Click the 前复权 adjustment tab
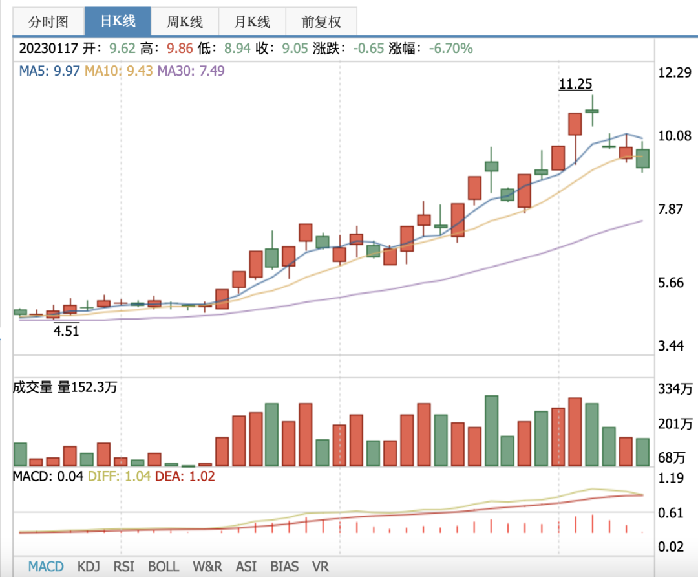This screenshot has height=577, width=698. (x=321, y=21)
